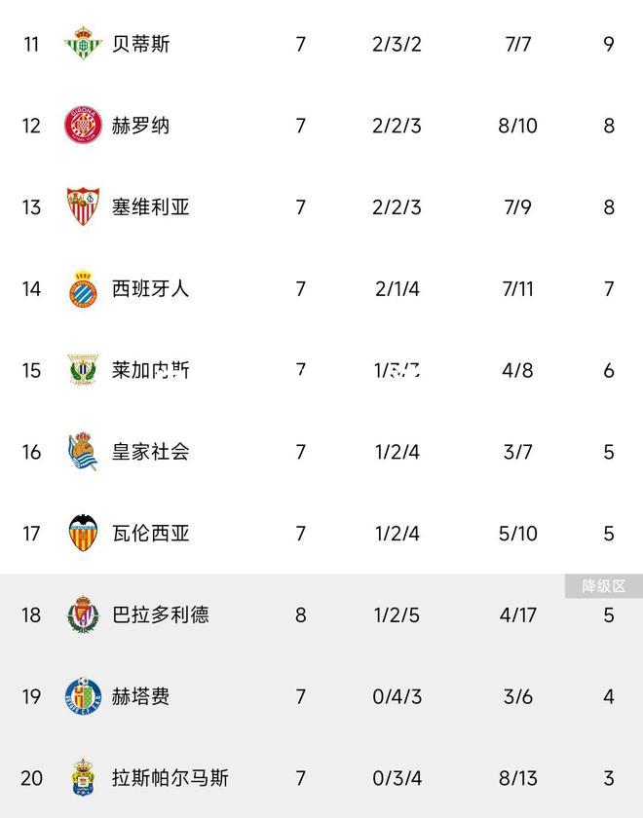Tap the Leganés club crest
Viewport: 643px width, 818px height.
(83, 370)
